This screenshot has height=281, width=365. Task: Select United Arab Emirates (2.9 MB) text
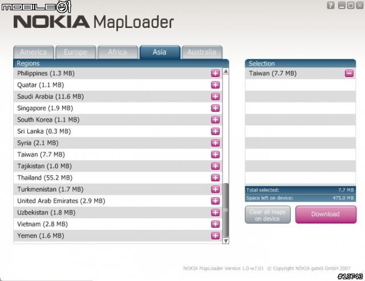click(61, 201)
